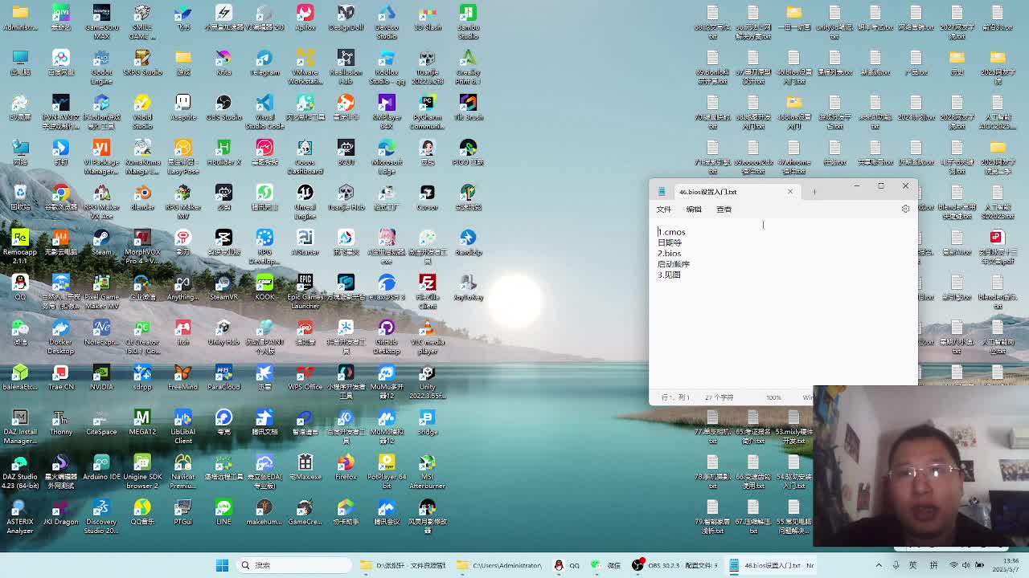Close the 46.bios设置入门.txt tab
1029x578 pixels.
point(789,192)
